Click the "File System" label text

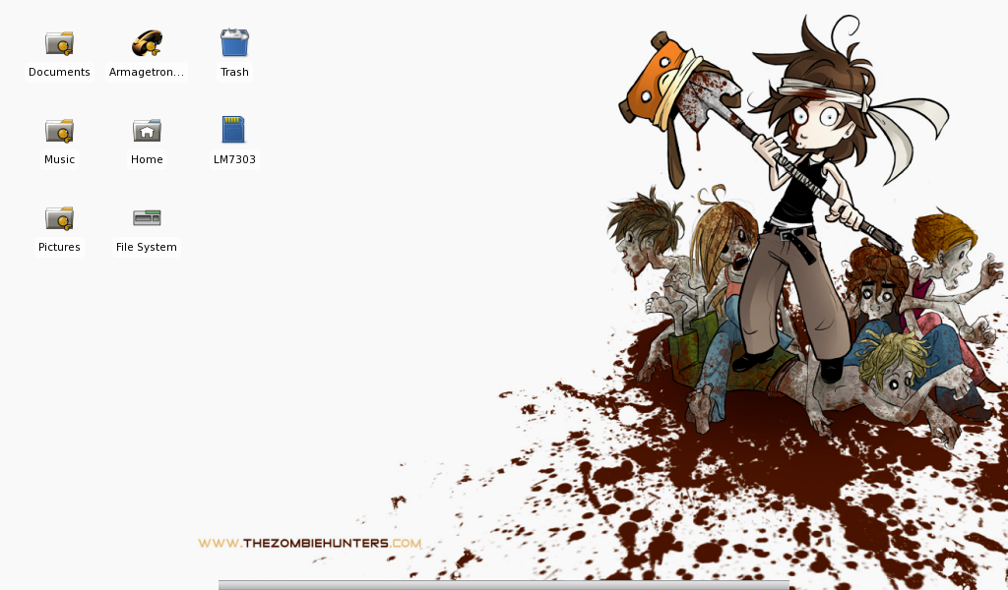pos(147,247)
